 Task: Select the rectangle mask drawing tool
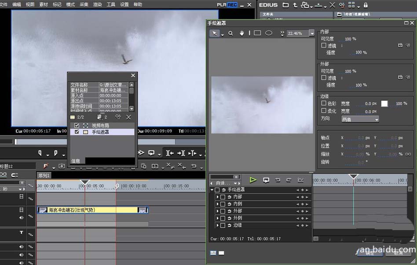point(257,33)
